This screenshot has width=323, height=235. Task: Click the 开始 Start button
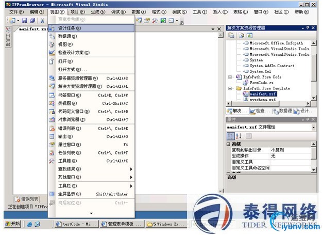[12, 224]
